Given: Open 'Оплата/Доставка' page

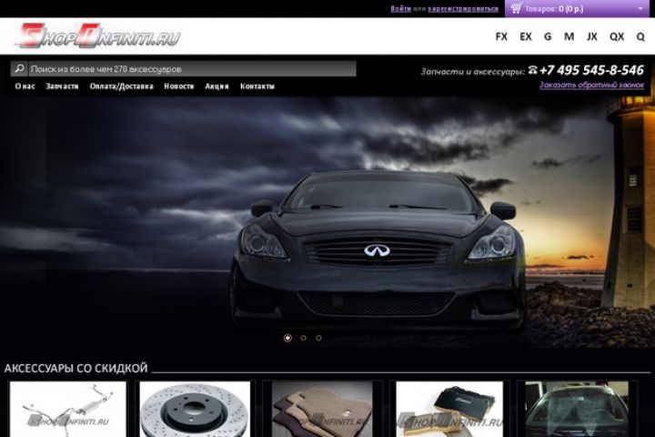Looking at the screenshot, I should click(122, 86).
